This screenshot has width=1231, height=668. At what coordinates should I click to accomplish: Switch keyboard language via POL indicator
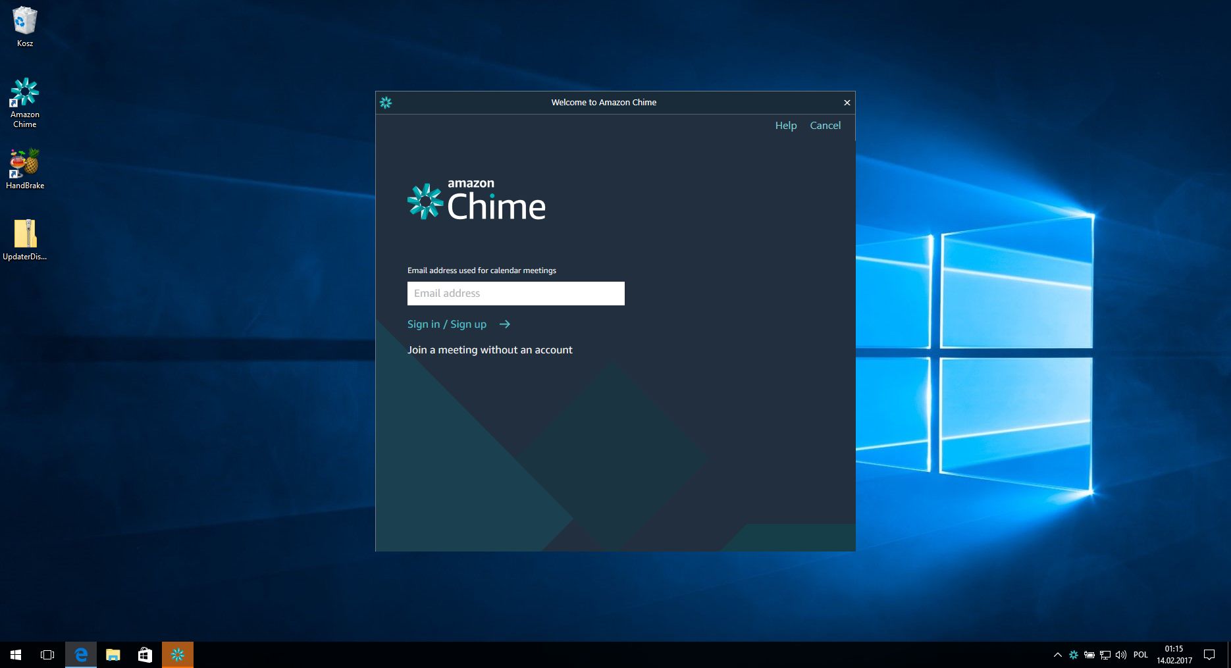pos(1141,654)
